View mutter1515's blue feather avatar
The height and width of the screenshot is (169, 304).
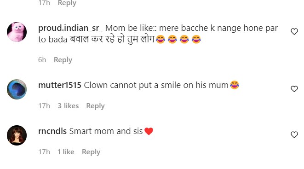point(17,89)
